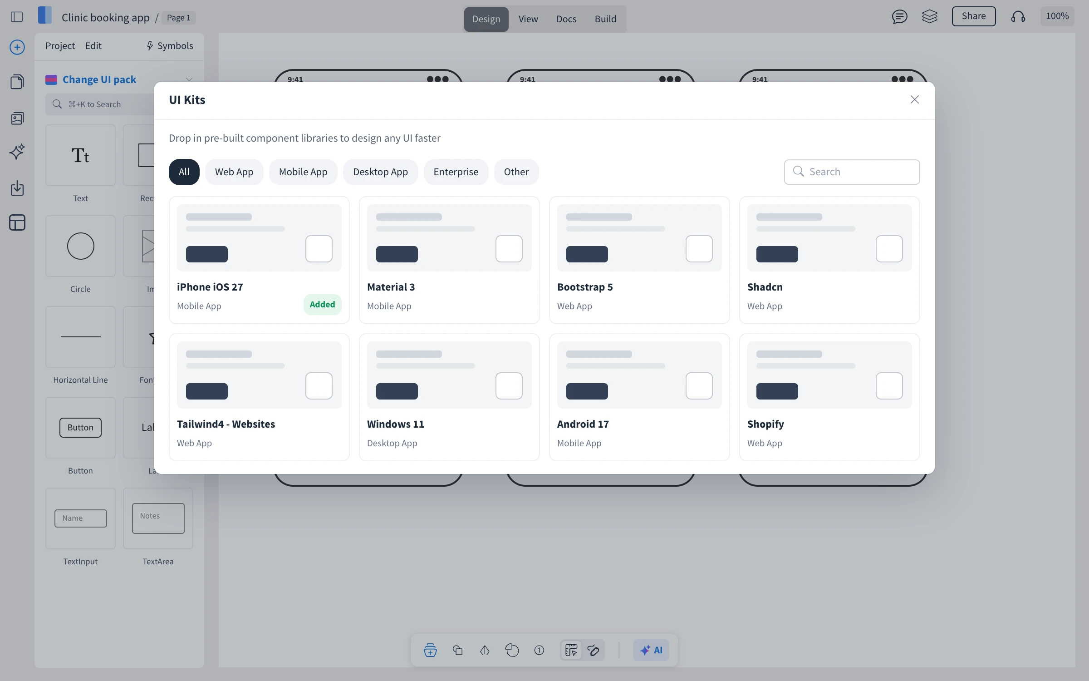Click the blue add plus icon
1089x681 pixels.
coord(17,47)
